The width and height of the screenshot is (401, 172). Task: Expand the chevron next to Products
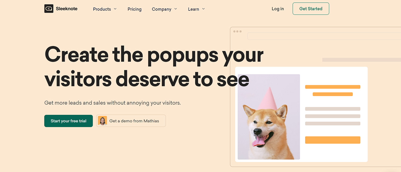pyautogui.click(x=115, y=9)
